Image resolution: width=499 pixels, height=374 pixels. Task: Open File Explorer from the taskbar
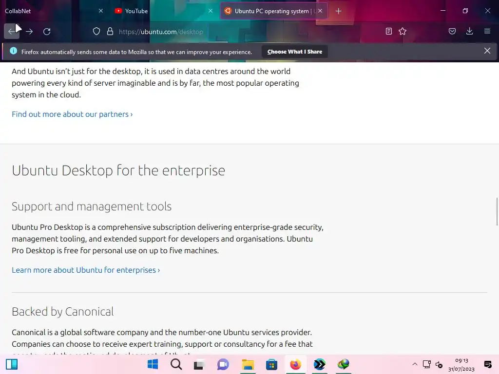click(248, 364)
